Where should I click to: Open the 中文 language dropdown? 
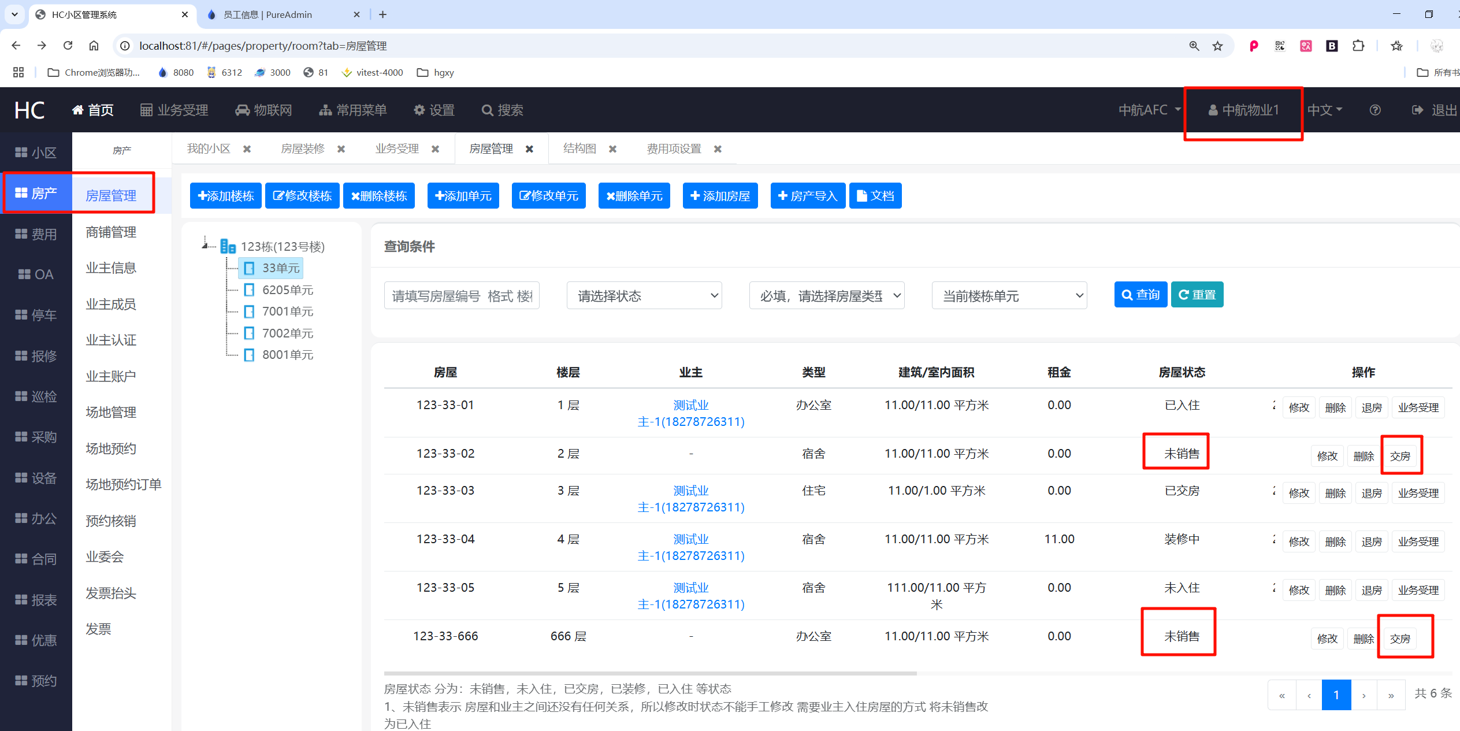[1325, 110]
